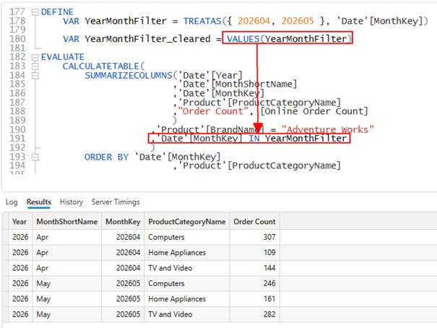This screenshot has width=437, height=328.
Task: Collapse the ORDER BY fold marker
Action: click(x=35, y=157)
